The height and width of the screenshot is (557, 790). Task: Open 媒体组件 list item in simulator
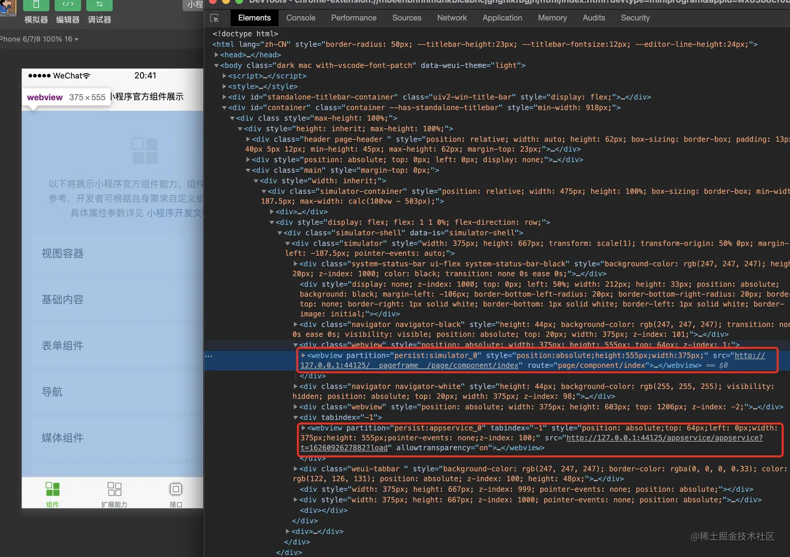[118, 438]
